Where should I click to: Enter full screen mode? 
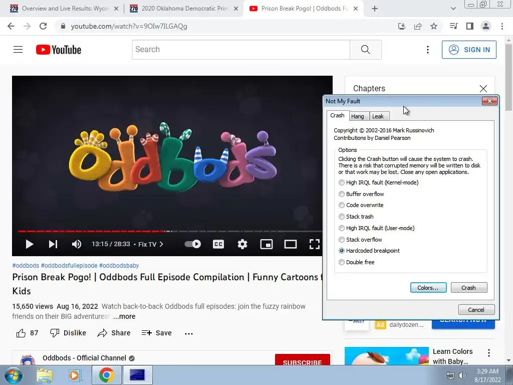point(315,244)
